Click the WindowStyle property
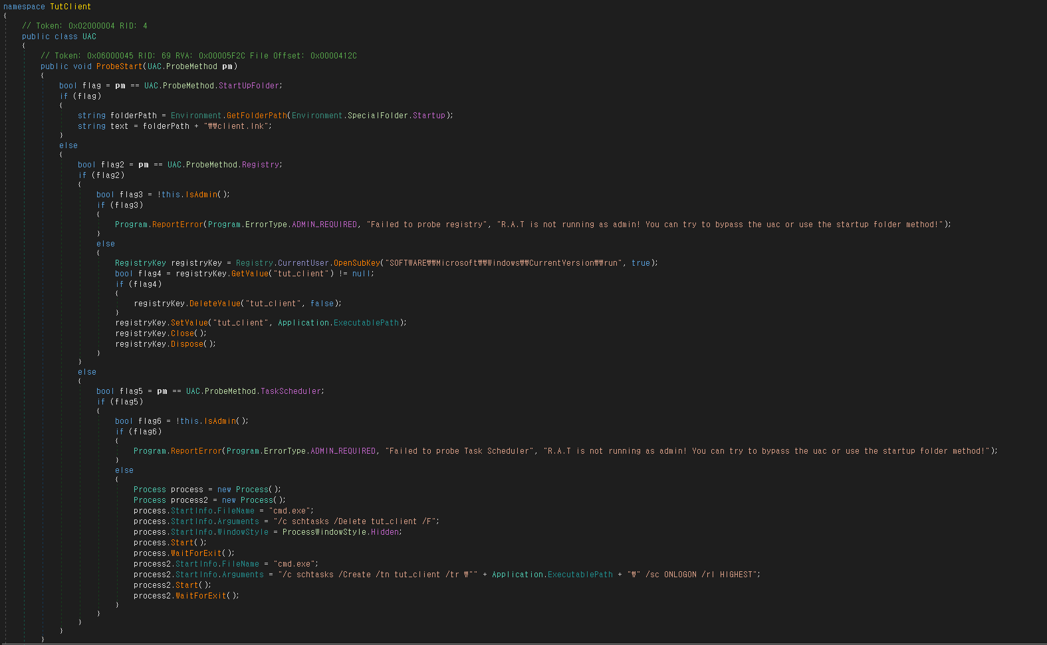 pyautogui.click(x=243, y=532)
